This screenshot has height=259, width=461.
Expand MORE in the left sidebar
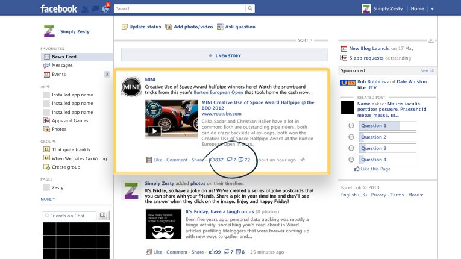point(48,199)
